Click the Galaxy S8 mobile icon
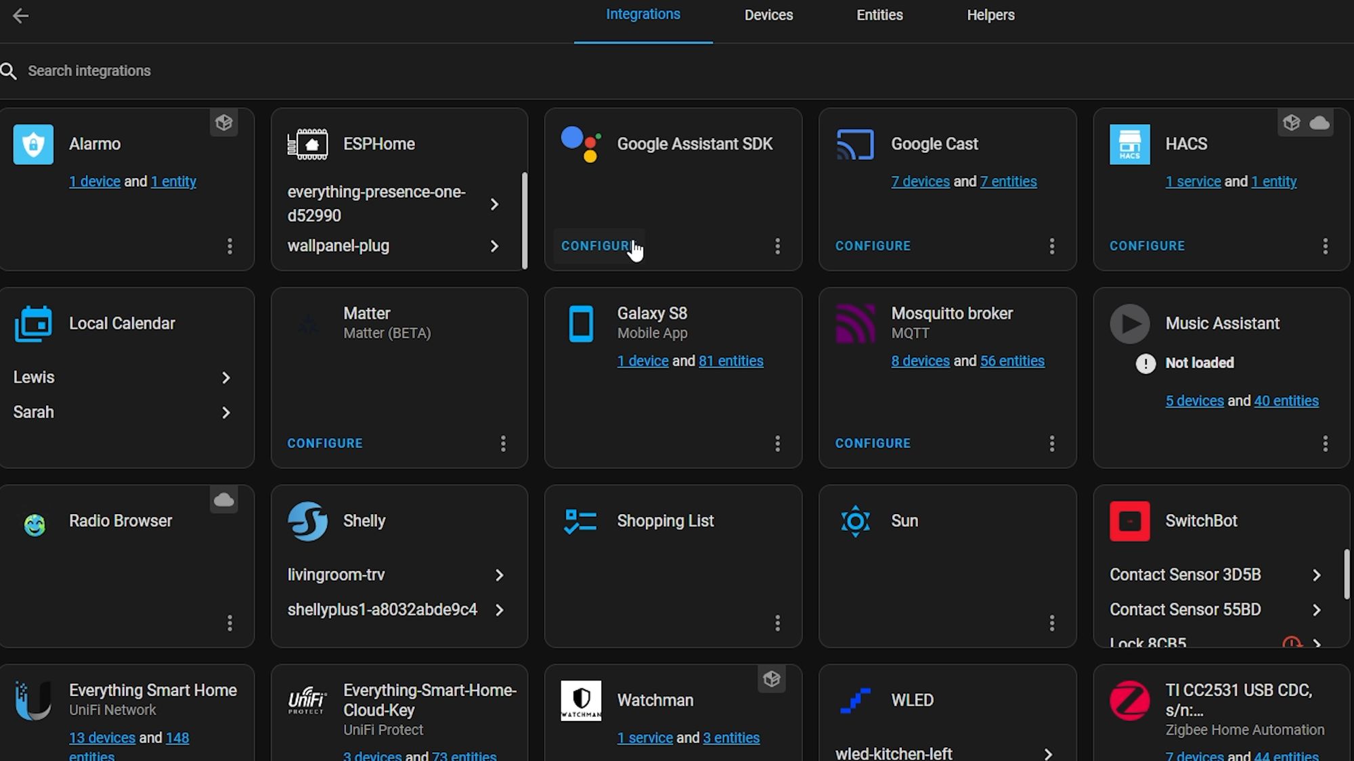Screen dimensions: 1354x761 [x=581, y=324]
